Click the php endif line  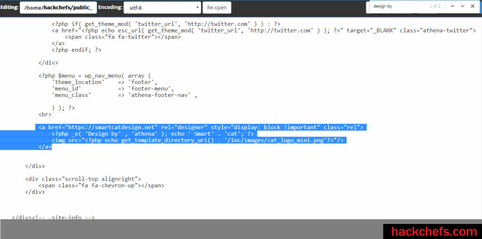(76, 50)
